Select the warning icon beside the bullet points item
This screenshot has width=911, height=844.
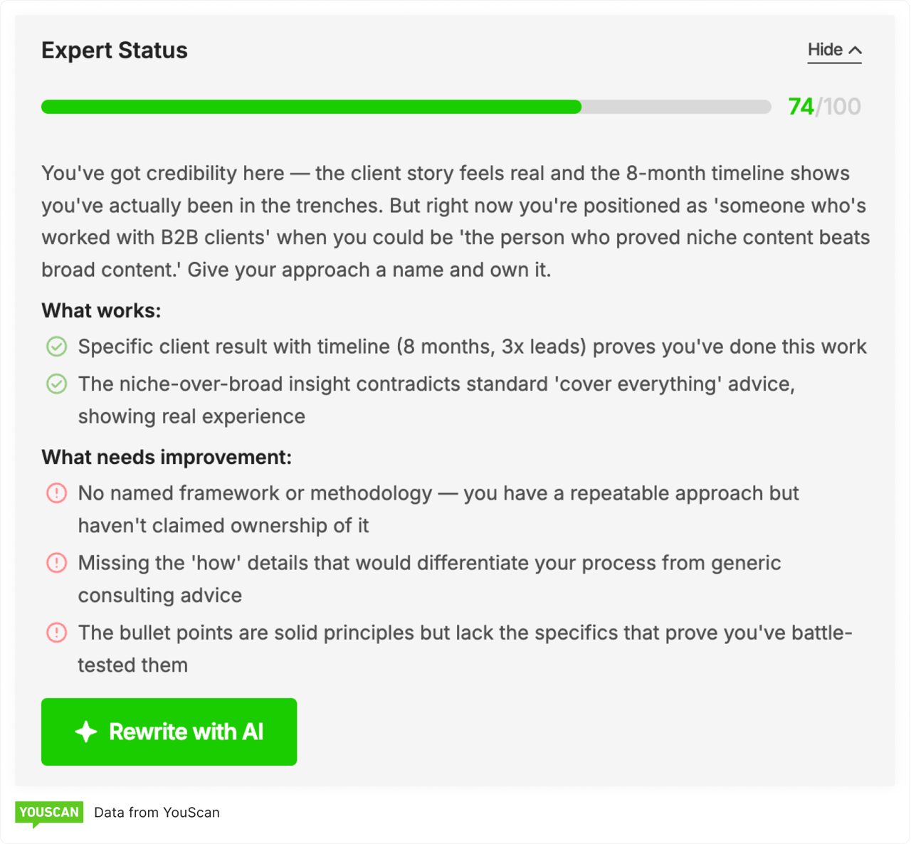tap(56, 633)
